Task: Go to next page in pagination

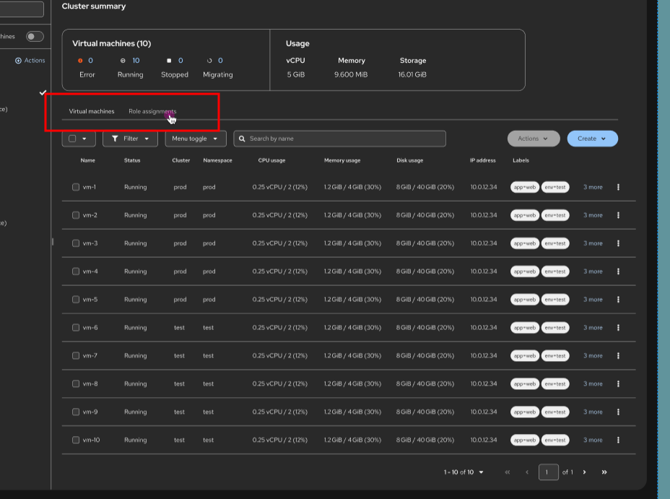Action: (x=584, y=472)
